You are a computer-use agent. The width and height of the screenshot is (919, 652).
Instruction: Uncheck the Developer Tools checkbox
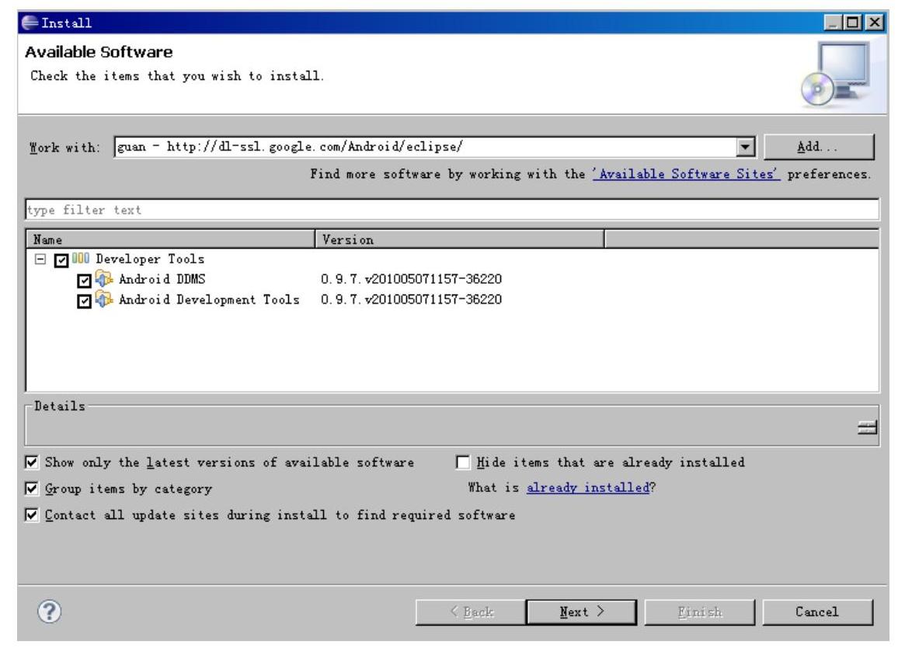61,260
